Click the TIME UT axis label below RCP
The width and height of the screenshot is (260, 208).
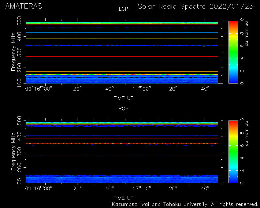click(x=123, y=198)
